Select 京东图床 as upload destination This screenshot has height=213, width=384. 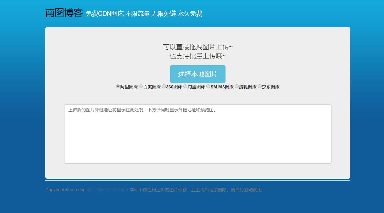tap(260, 86)
